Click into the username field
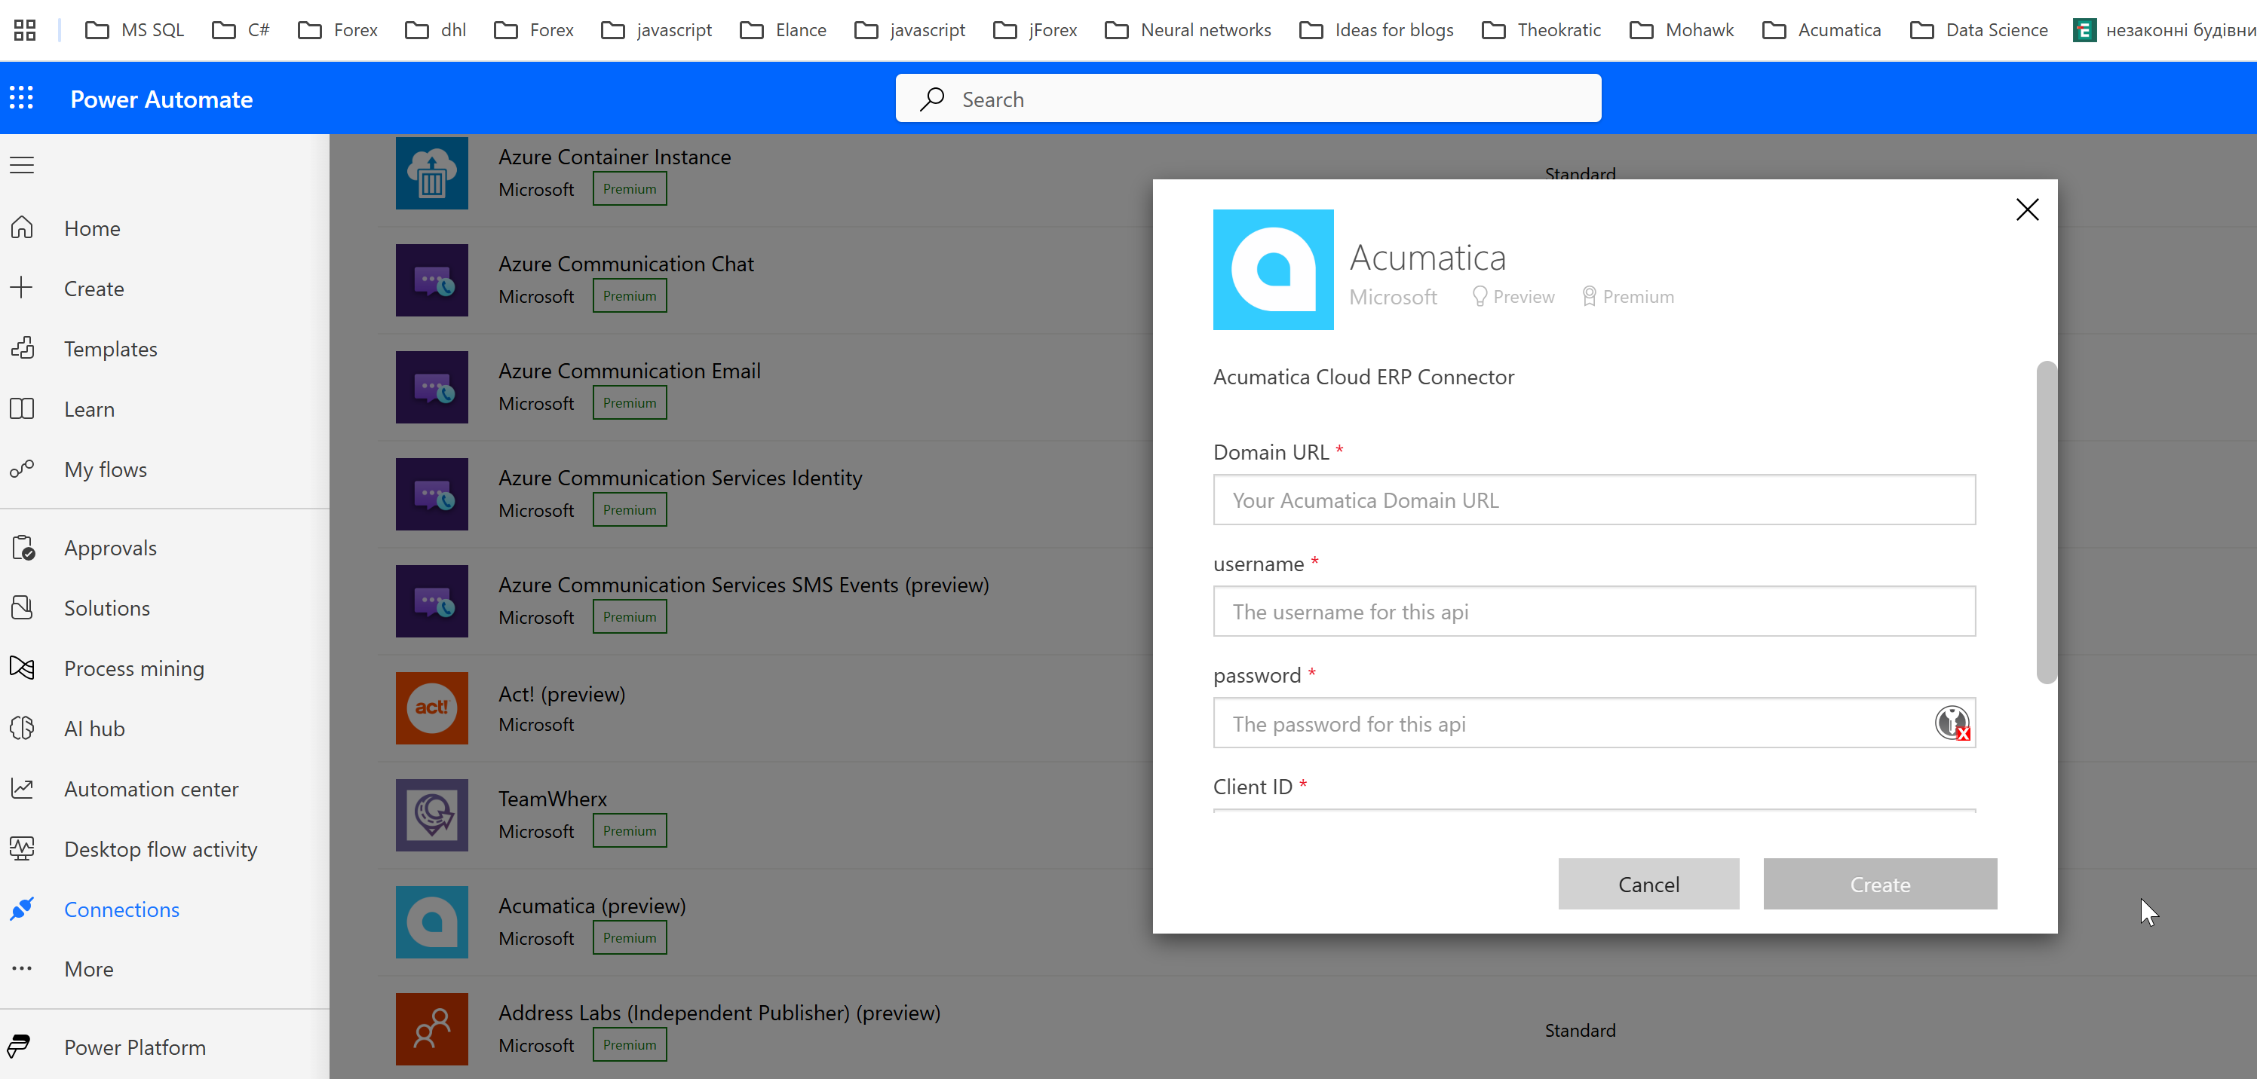Image resolution: width=2257 pixels, height=1079 pixels. (x=1593, y=611)
